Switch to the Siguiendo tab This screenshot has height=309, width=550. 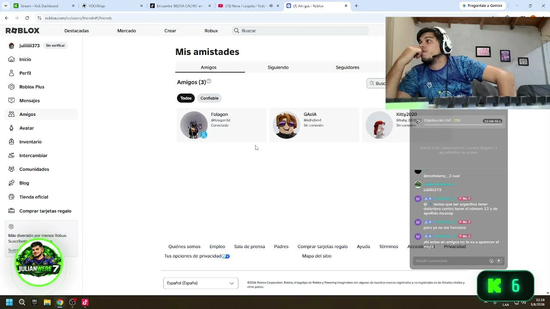tap(278, 67)
